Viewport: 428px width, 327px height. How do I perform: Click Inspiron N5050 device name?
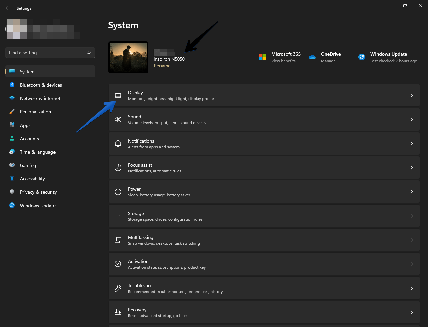tap(169, 59)
